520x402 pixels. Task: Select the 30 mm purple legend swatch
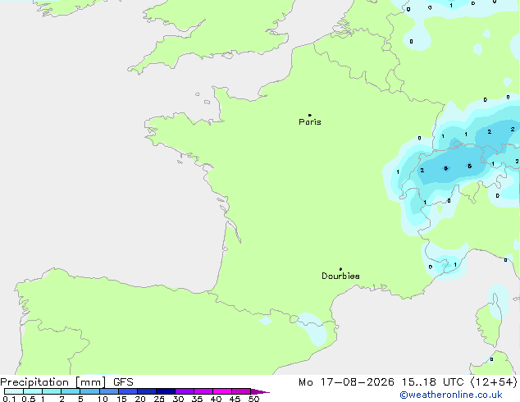[184, 391]
